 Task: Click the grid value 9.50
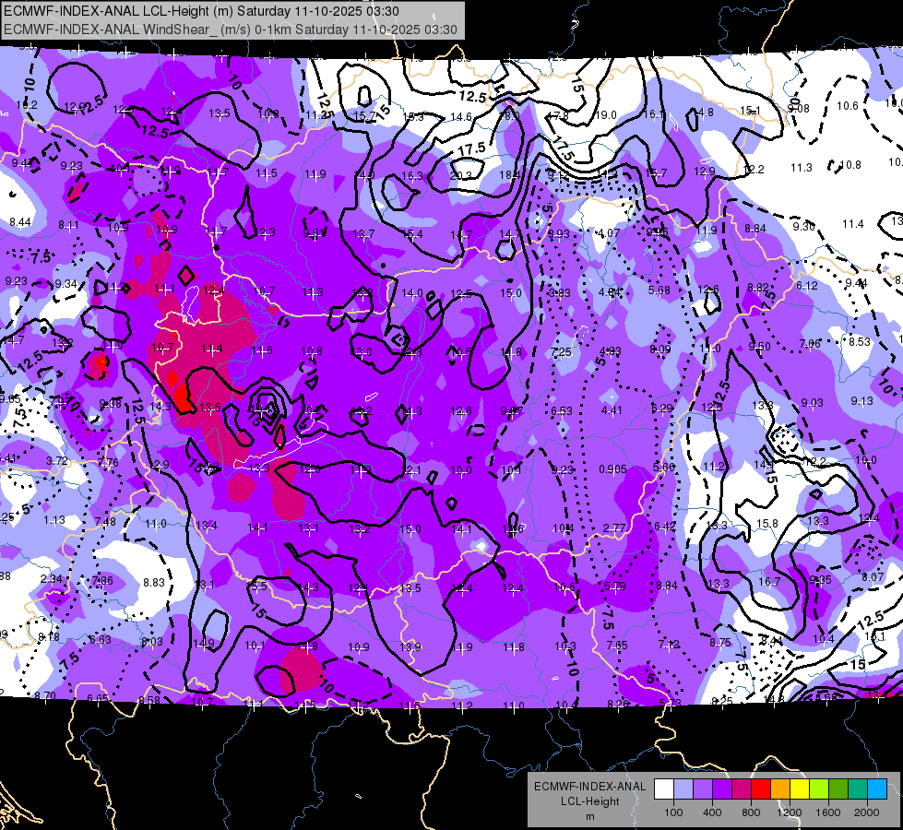coord(760,347)
